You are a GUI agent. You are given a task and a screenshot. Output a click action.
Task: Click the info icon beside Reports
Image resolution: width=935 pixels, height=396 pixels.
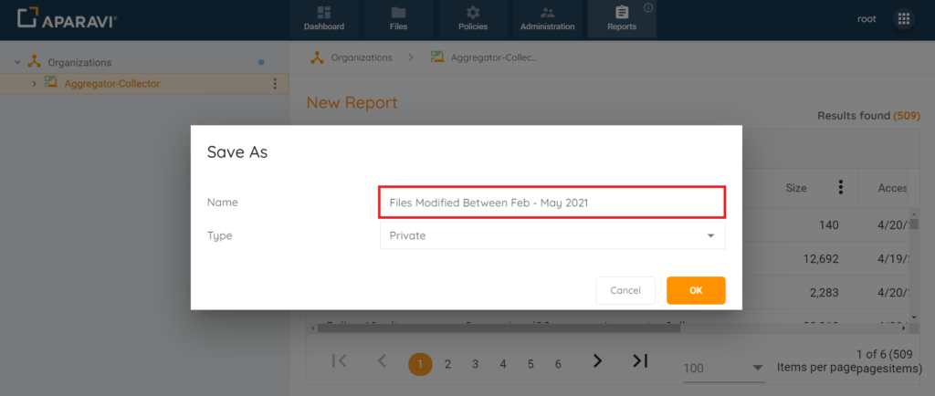649,7
